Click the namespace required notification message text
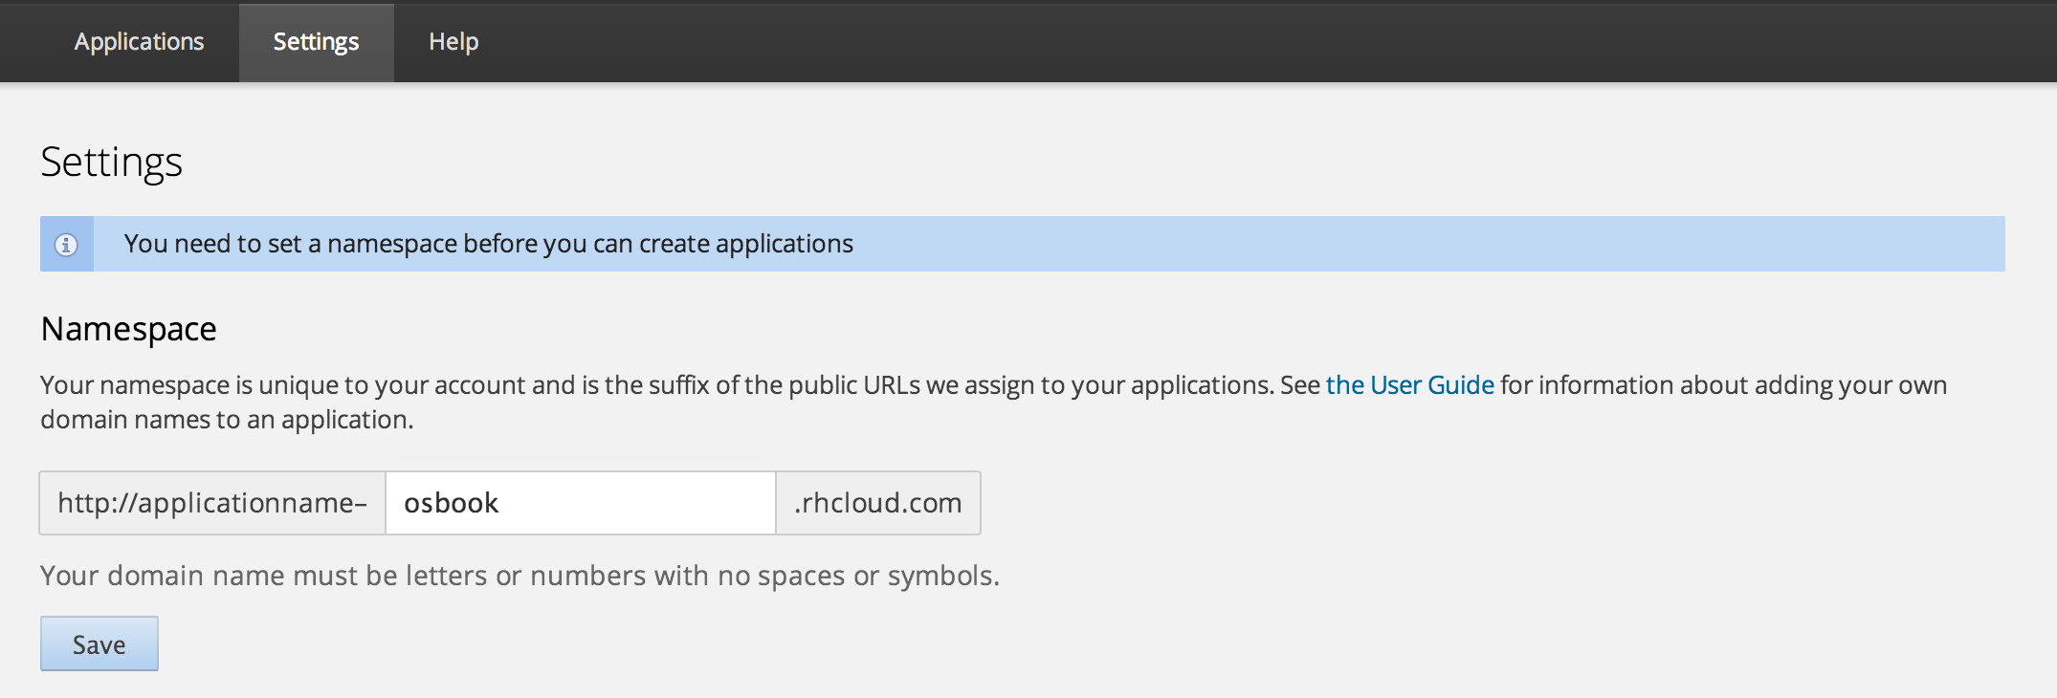 pyautogui.click(x=488, y=244)
